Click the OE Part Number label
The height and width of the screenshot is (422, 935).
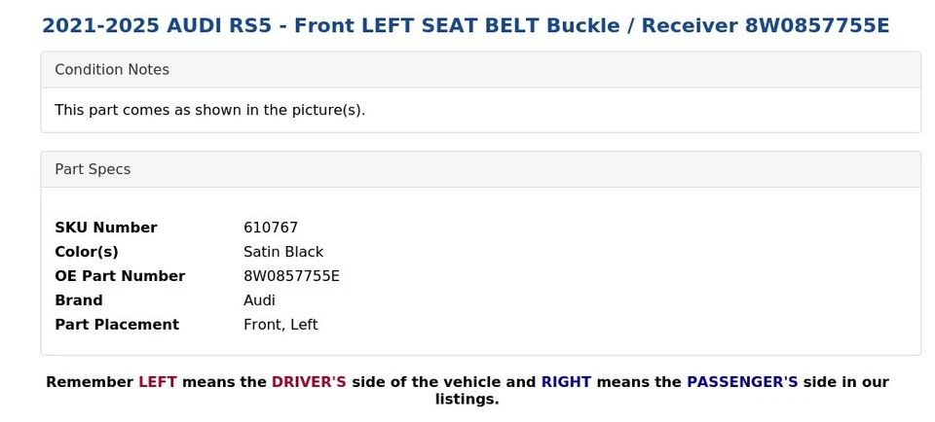pyautogui.click(x=120, y=276)
